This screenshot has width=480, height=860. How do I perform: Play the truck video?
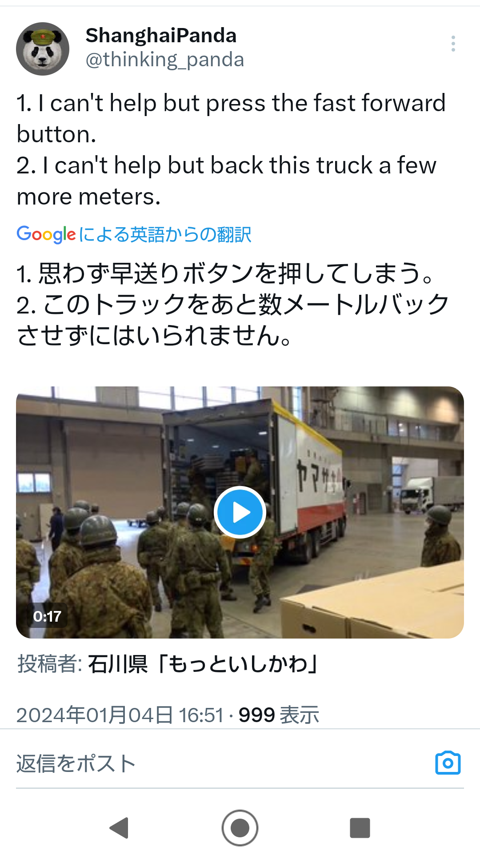click(x=240, y=512)
